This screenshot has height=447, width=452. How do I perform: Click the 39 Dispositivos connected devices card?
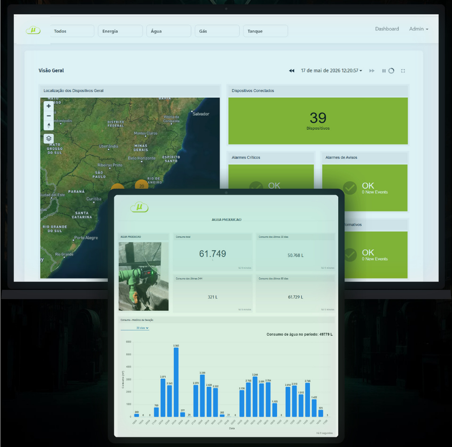(x=318, y=121)
